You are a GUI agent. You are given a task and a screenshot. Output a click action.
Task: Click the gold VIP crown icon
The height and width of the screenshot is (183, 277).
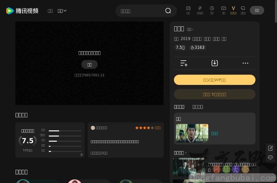point(233,8)
